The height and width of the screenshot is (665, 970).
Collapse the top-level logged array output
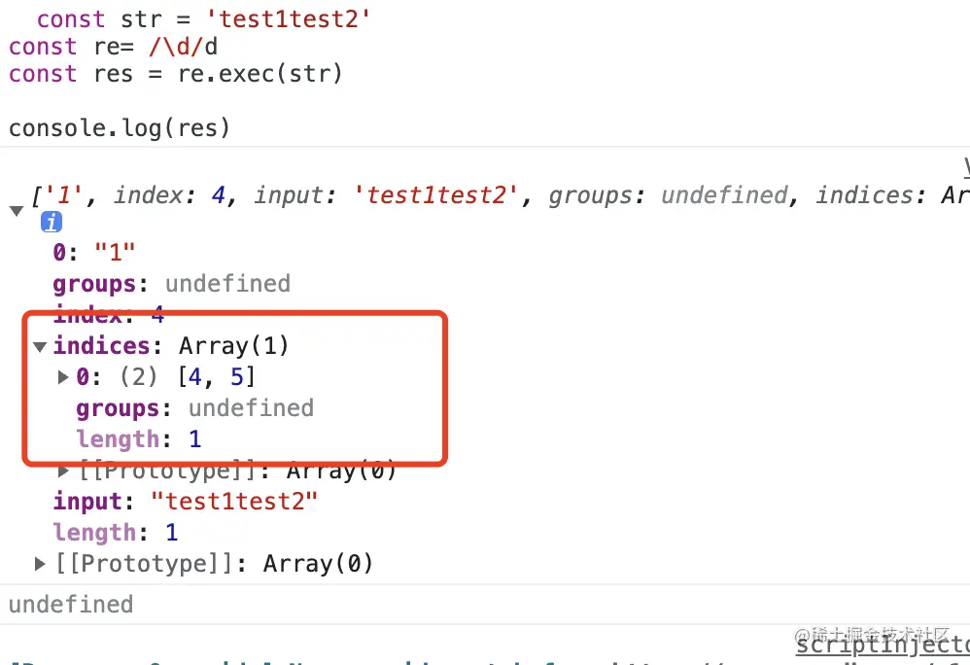click(x=16, y=210)
